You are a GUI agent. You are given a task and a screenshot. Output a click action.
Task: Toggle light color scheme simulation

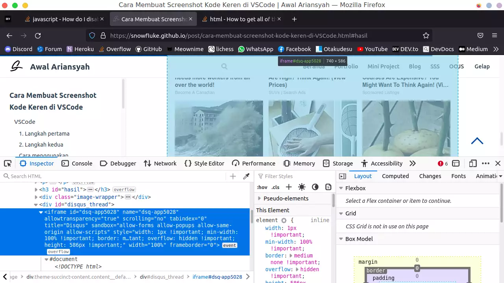pyautogui.click(x=302, y=187)
